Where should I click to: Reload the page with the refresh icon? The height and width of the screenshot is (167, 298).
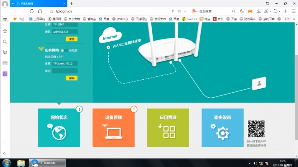click(32, 11)
